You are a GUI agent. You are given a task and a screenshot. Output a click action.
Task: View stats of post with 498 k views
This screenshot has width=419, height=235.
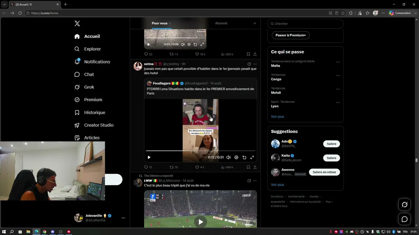[227, 167]
